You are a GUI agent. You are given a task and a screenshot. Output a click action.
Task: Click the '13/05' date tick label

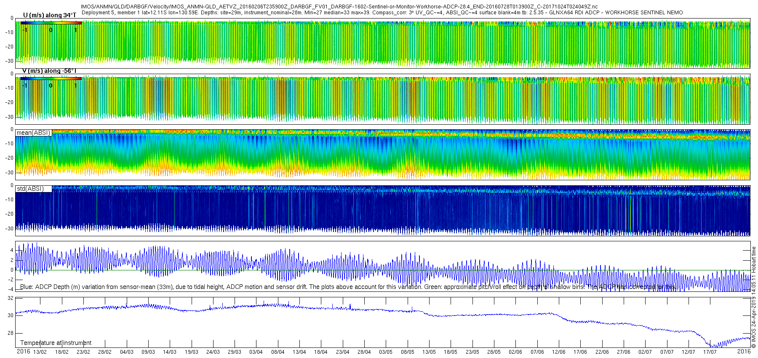tap(429, 352)
